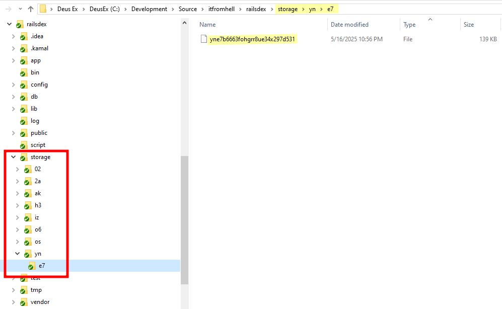The image size is (502, 309).
Task: Click the up-arrow navigation button
Action: [x=31, y=9]
